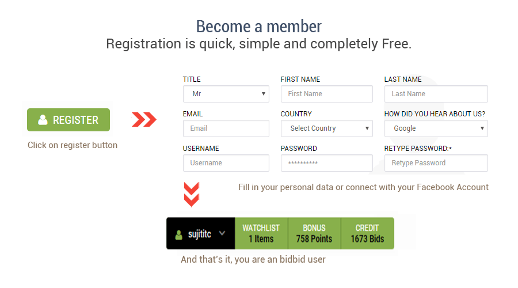Screen dimensions: 518x288
Task: Open the Bonus 758 Points tab
Action: pos(314,233)
